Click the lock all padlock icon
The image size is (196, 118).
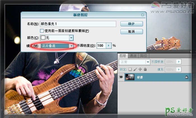(x=145, y=69)
